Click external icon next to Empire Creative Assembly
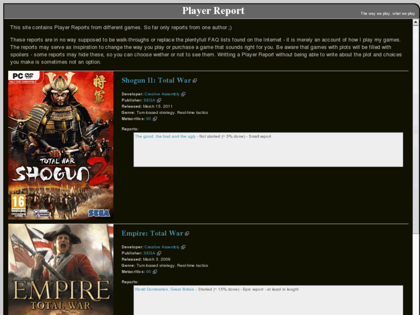 coord(183,247)
